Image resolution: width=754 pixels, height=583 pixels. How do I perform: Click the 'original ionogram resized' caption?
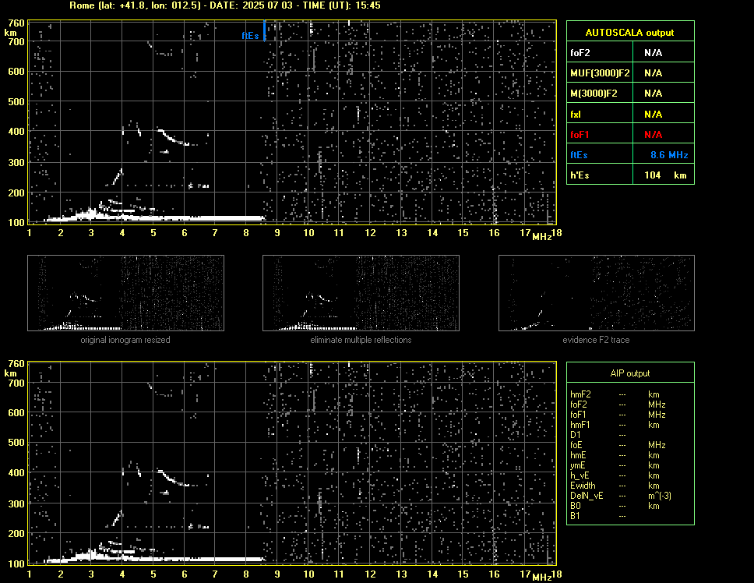pyautogui.click(x=125, y=340)
